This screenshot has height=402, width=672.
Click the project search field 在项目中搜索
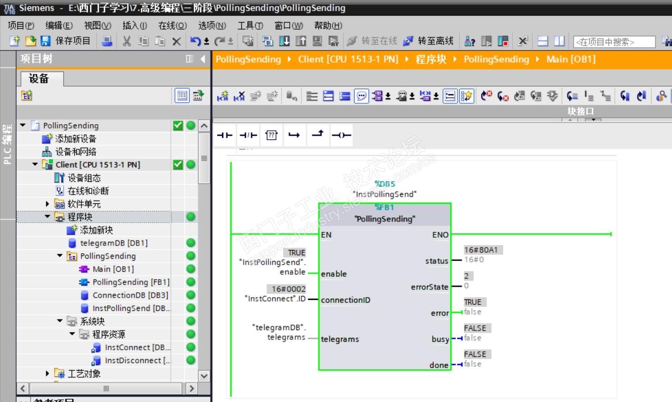(x=614, y=42)
